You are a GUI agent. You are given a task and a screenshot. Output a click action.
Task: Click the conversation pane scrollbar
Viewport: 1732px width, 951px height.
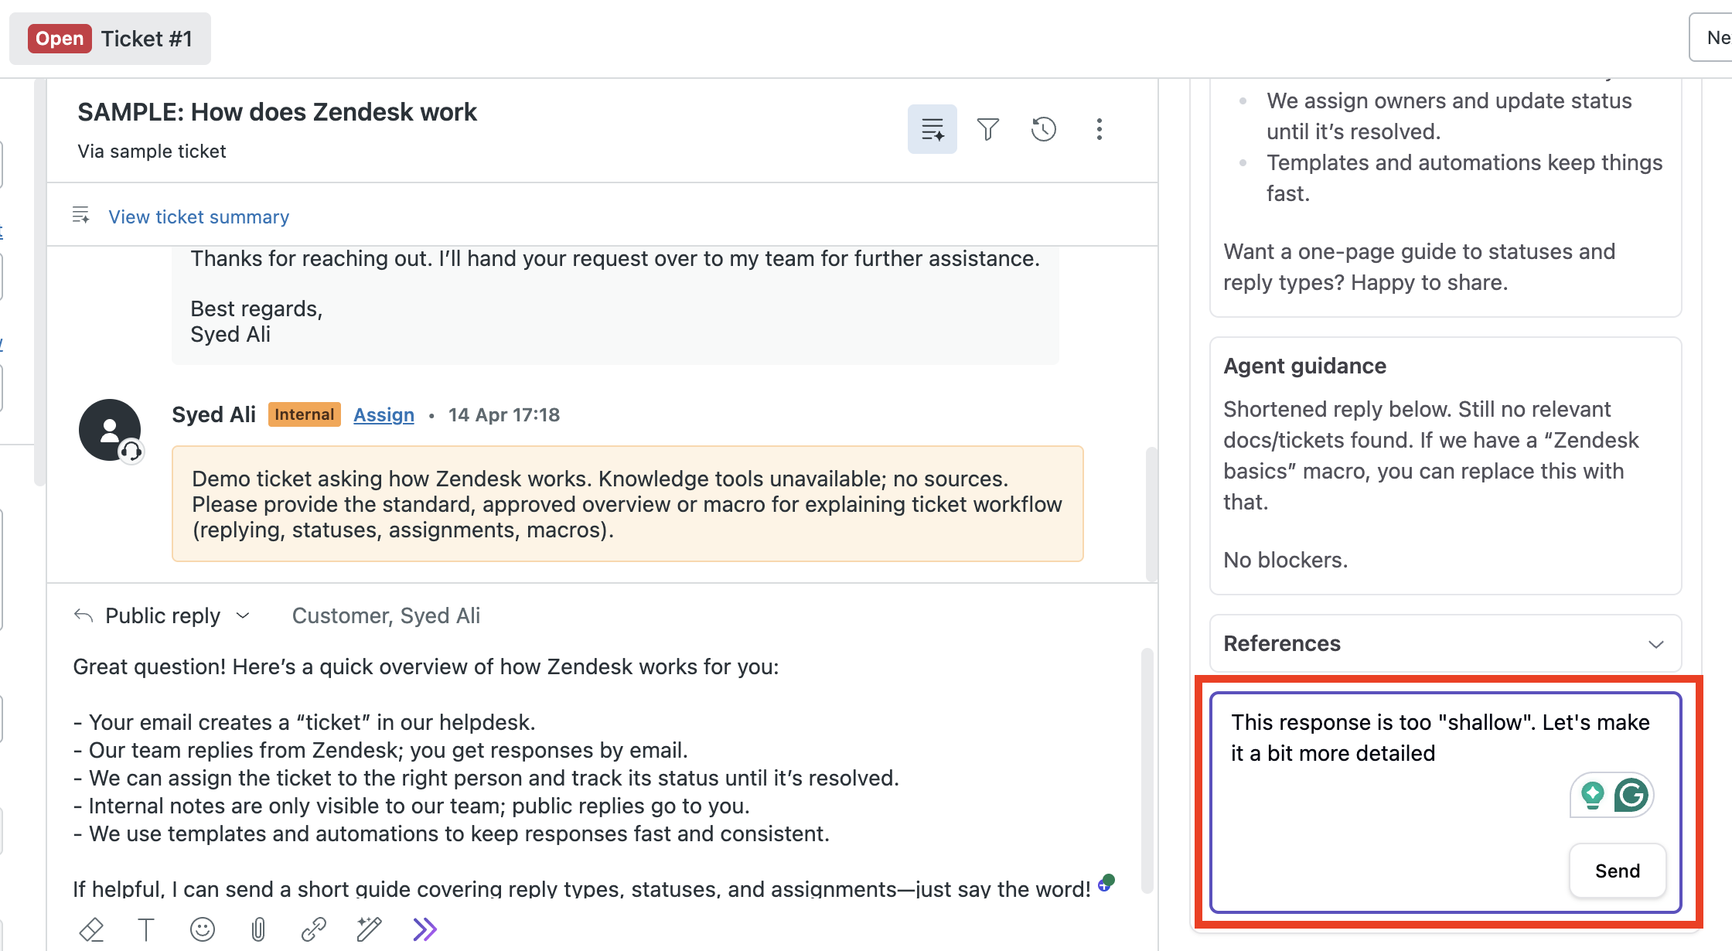[x=1151, y=513]
